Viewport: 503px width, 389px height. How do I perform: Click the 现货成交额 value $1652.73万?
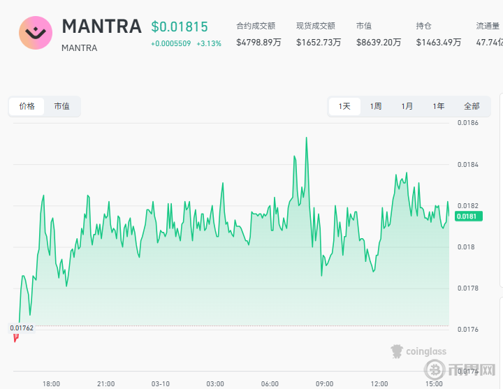(x=319, y=43)
